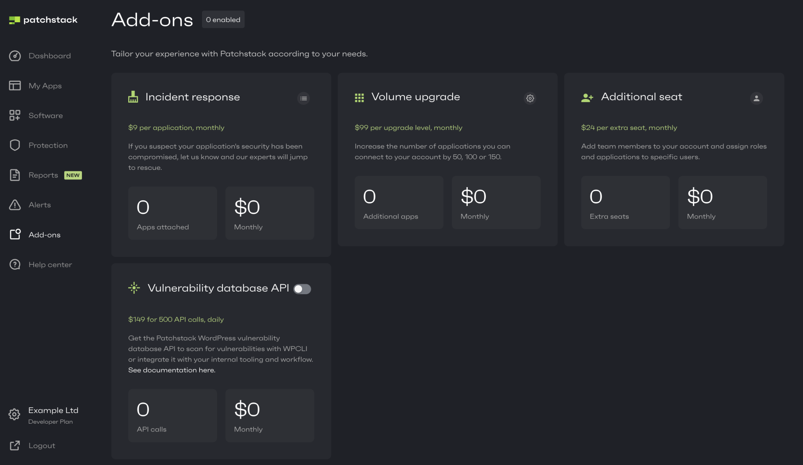Click the "$9 per application, monthly" price
This screenshot has width=803, height=465.
pyautogui.click(x=176, y=128)
